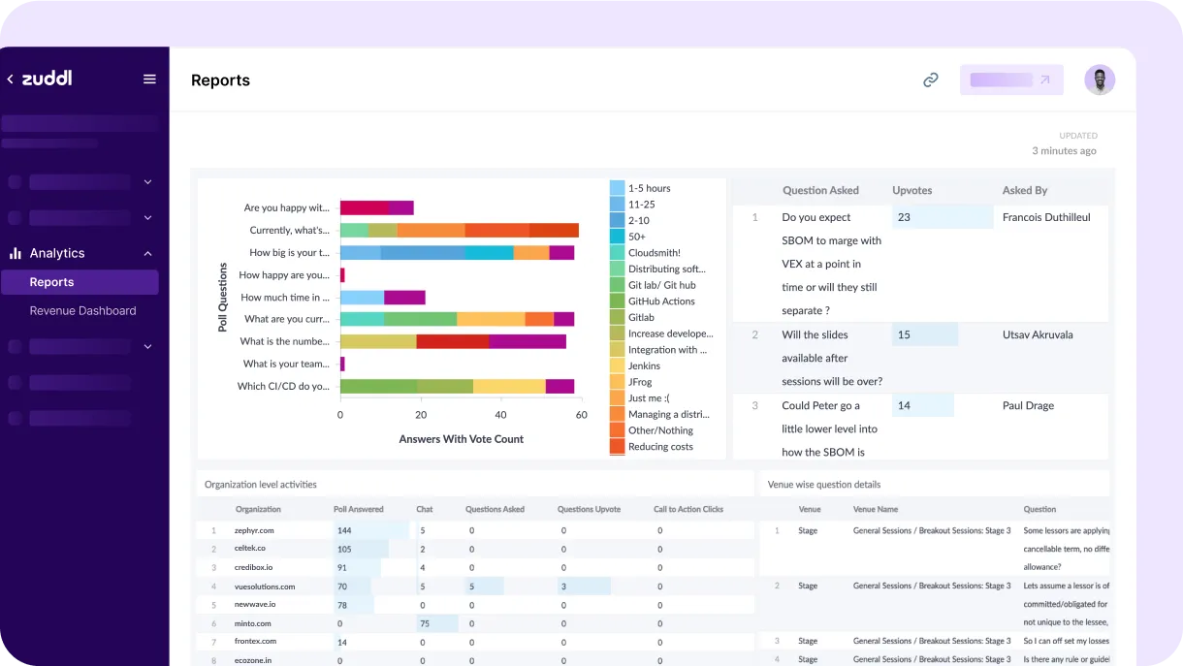1183x666 pixels.
Task: Click the frontex.com organization row
Action: pyautogui.click(x=475, y=642)
